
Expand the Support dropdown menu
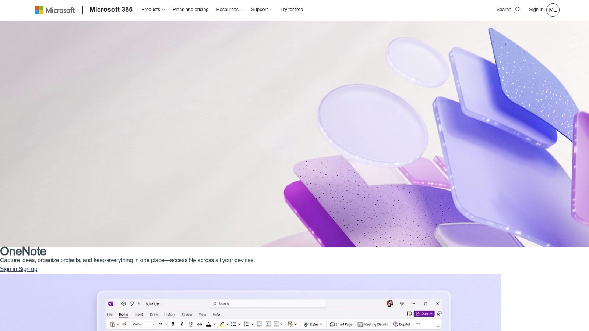coord(262,10)
